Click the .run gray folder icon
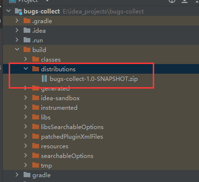This screenshot has width=199, height=182. pyautogui.click(x=27, y=40)
